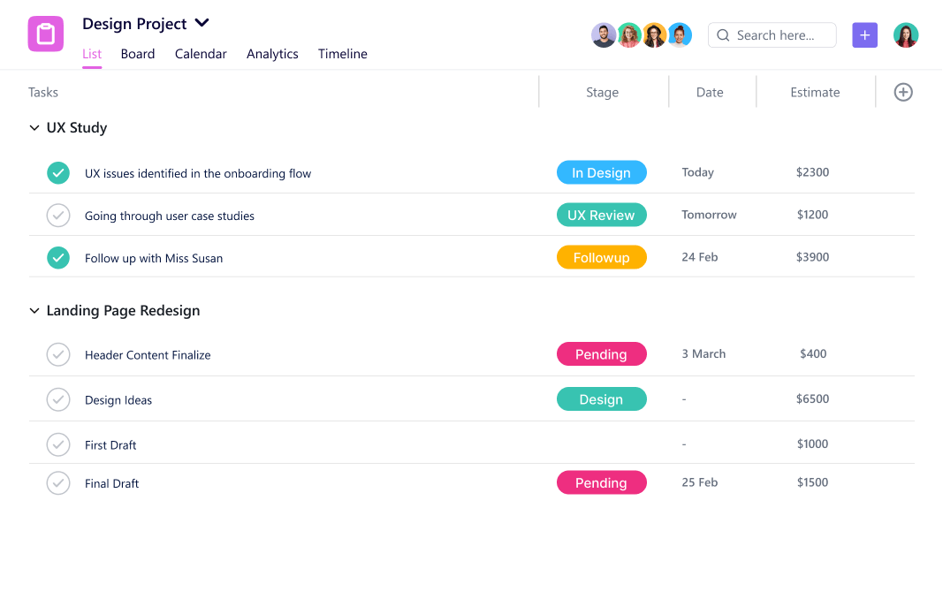Image resolution: width=943 pixels, height=599 pixels.
Task: Click the third team member avatar
Action: [654, 34]
